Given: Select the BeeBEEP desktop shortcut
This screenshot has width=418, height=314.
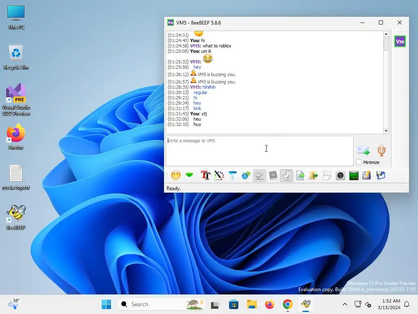Looking at the screenshot, I should point(16,218).
